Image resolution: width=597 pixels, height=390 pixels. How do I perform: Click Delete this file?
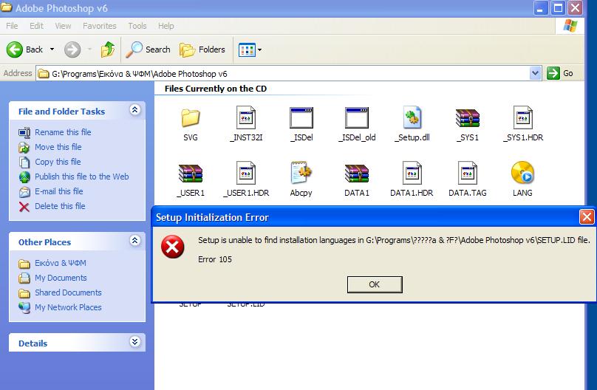click(x=60, y=206)
